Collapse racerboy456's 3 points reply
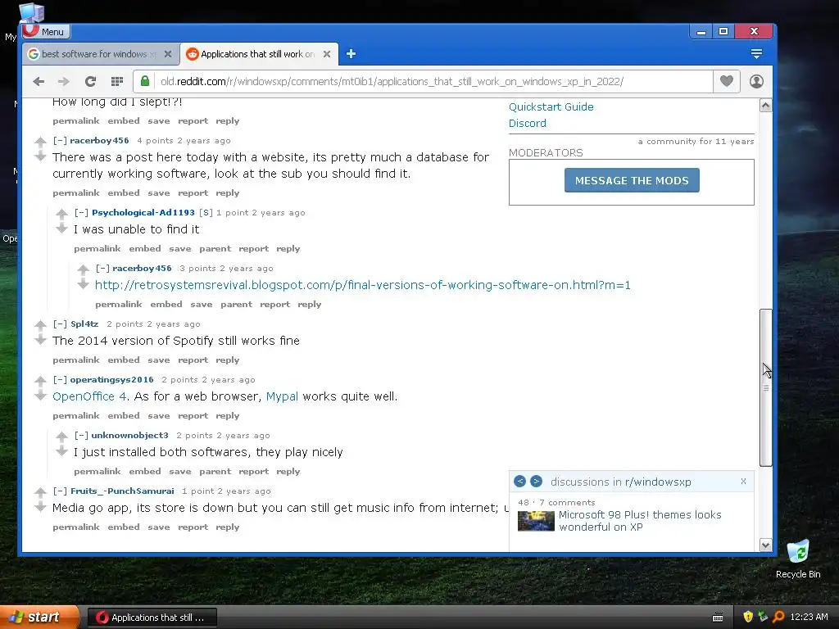This screenshot has height=629, width=839. click(x=102, y=268)
